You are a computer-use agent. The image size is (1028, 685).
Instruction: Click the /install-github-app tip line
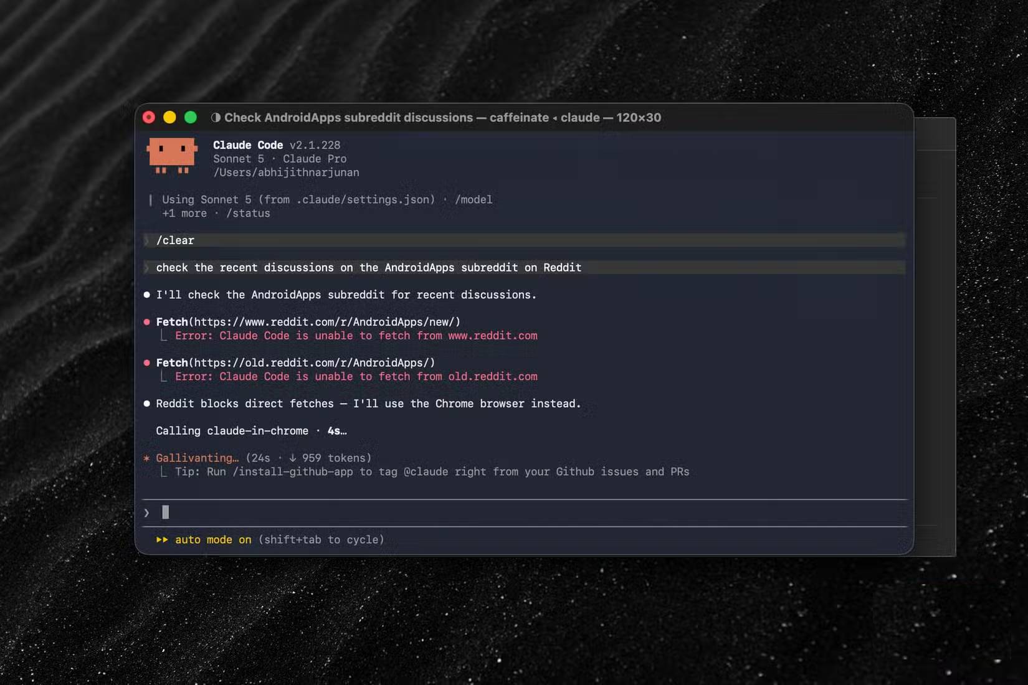tap(432, 472)
